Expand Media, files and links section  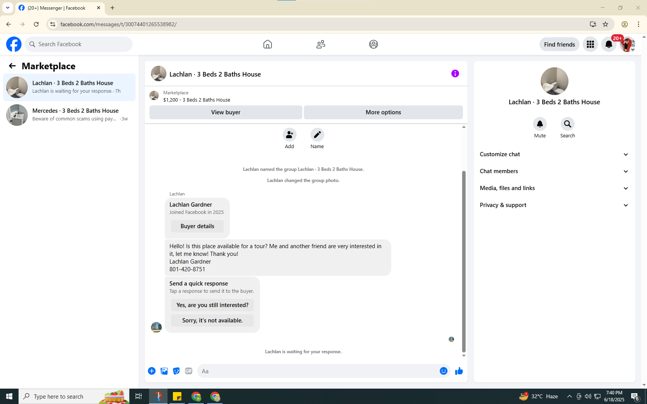pyautogui.click(x=554, y=188)
